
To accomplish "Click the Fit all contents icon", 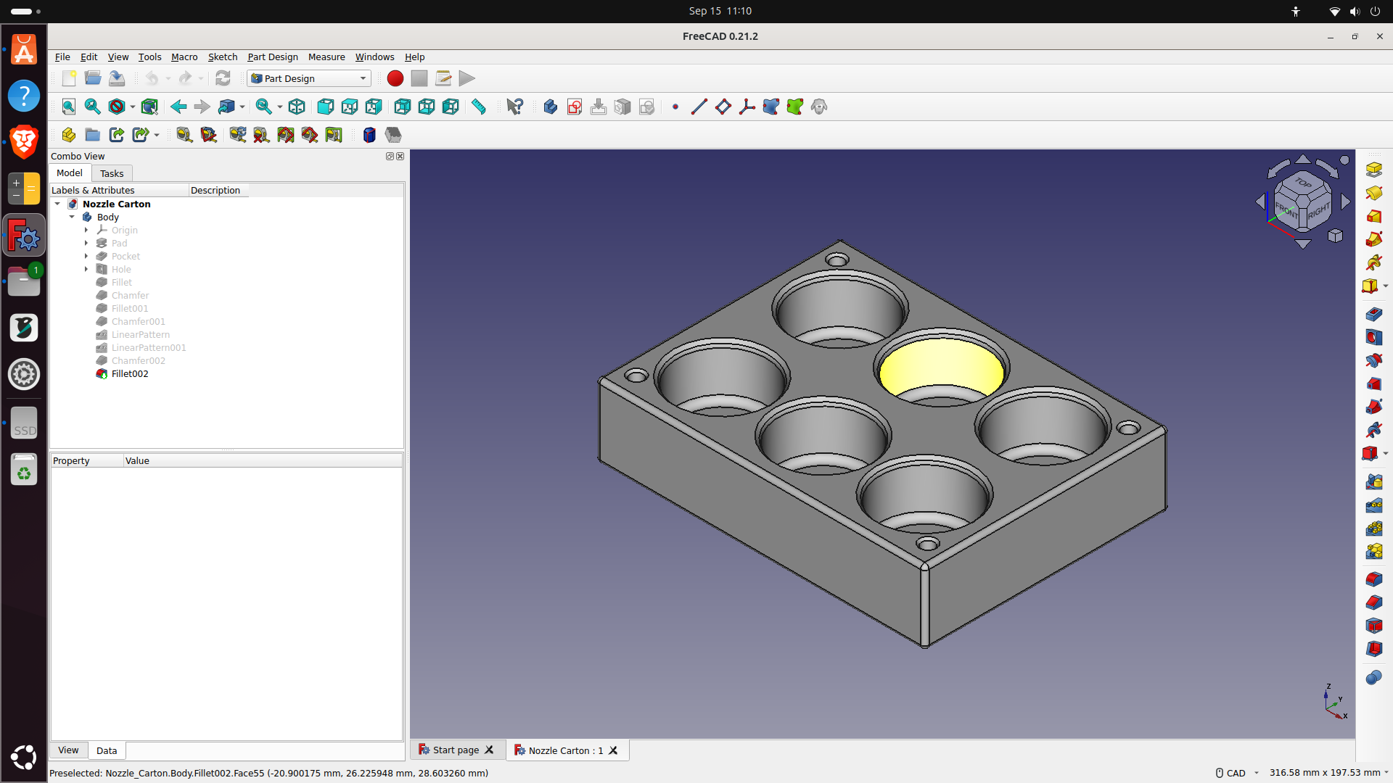I will [x=68, y=107].
